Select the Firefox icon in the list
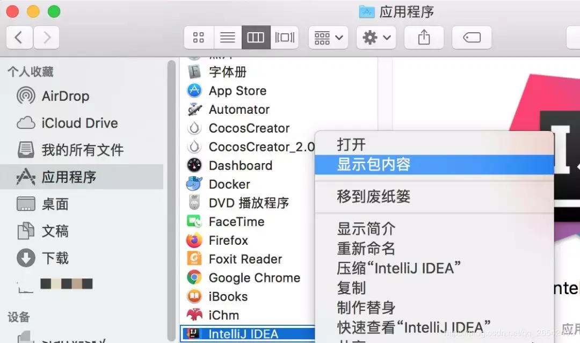The image size is (580, 343). 193,240
